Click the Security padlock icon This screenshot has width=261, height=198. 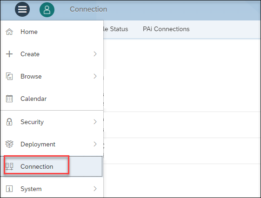pos(9,122)
